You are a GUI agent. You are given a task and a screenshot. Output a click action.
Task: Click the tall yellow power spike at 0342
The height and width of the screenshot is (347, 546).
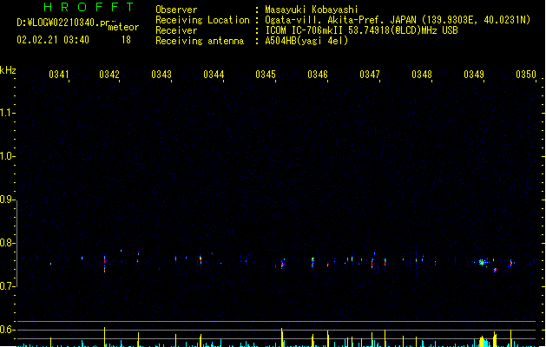(x=104, y=337)
